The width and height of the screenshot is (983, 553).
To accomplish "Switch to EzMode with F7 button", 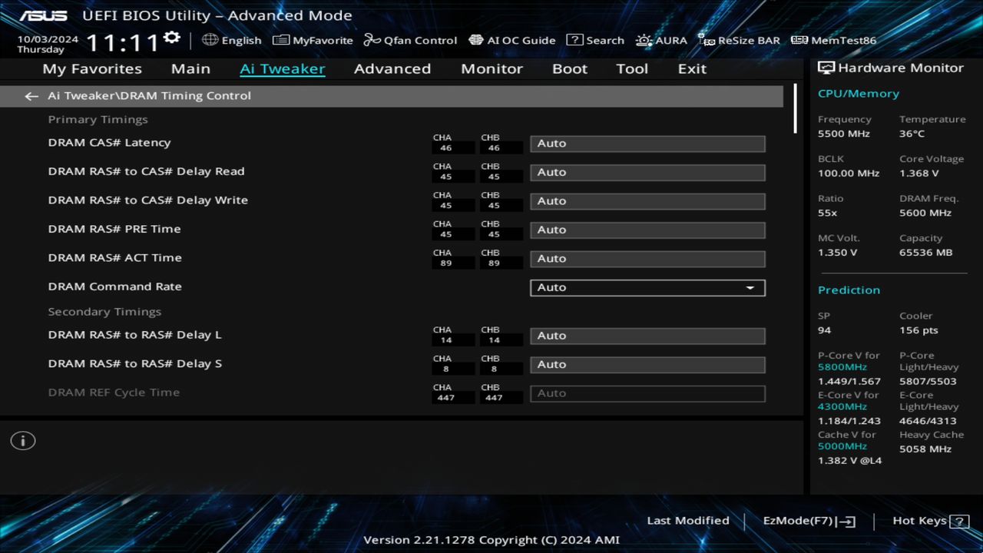I will pos(808,520).
